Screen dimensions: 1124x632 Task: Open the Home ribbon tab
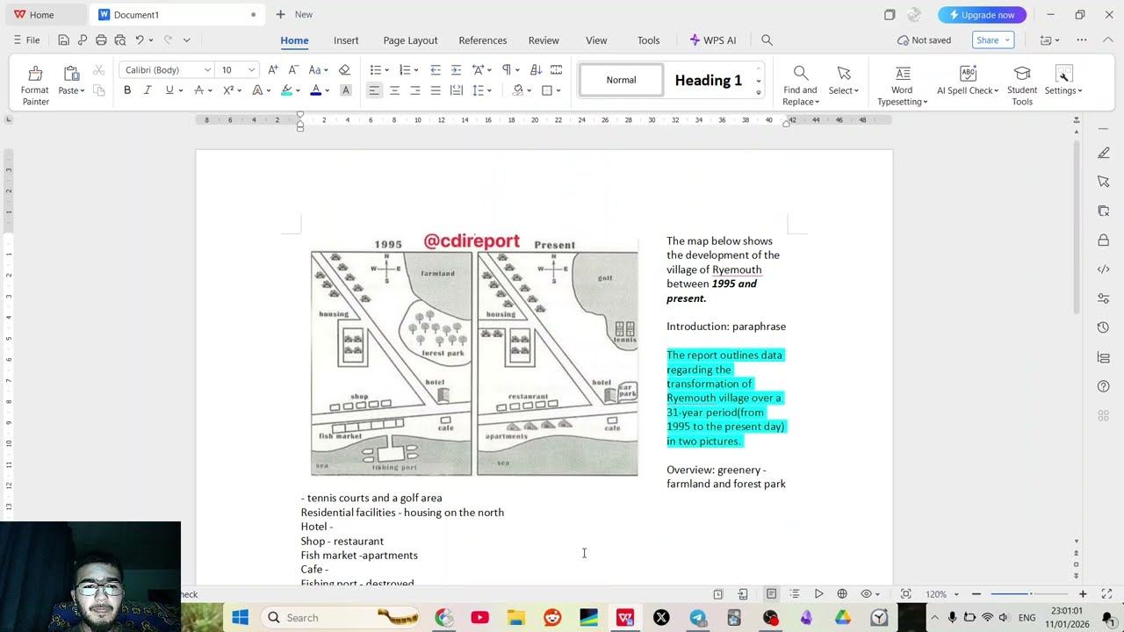click(x=294, y=40)
